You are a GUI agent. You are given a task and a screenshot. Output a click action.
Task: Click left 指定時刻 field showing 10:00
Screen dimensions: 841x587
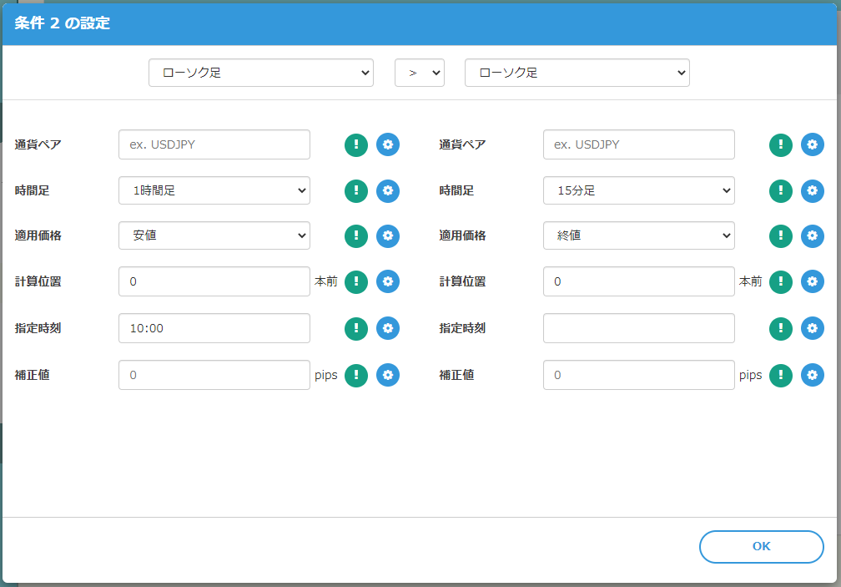(214, 328)
